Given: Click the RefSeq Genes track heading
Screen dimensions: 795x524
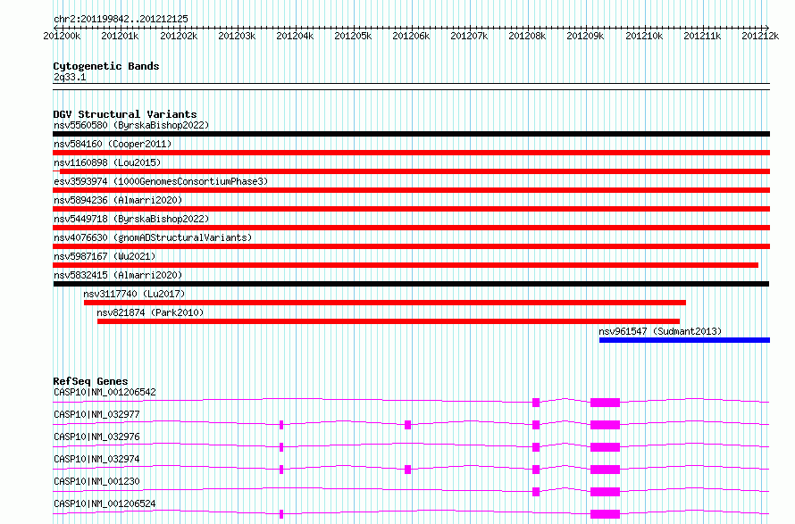Looking at the screenshot, I should click(x=91, y=381).
